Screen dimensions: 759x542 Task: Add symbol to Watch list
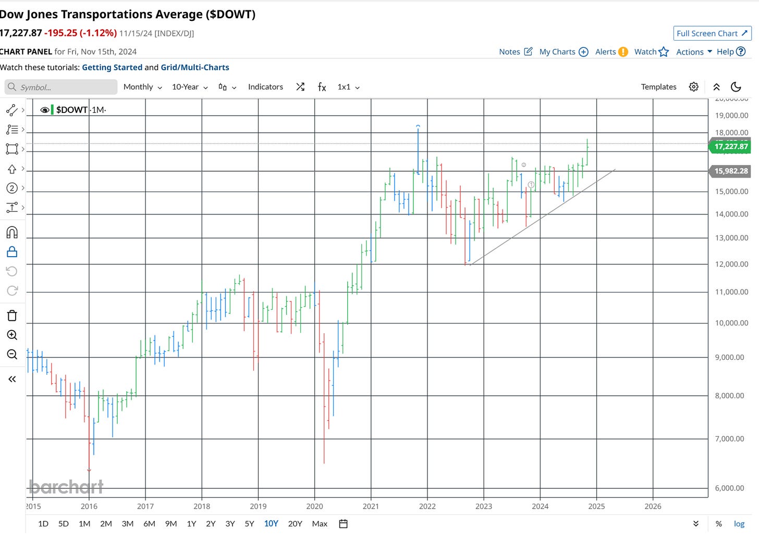651,52
